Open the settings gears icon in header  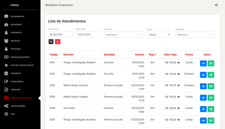coord(216,5)
